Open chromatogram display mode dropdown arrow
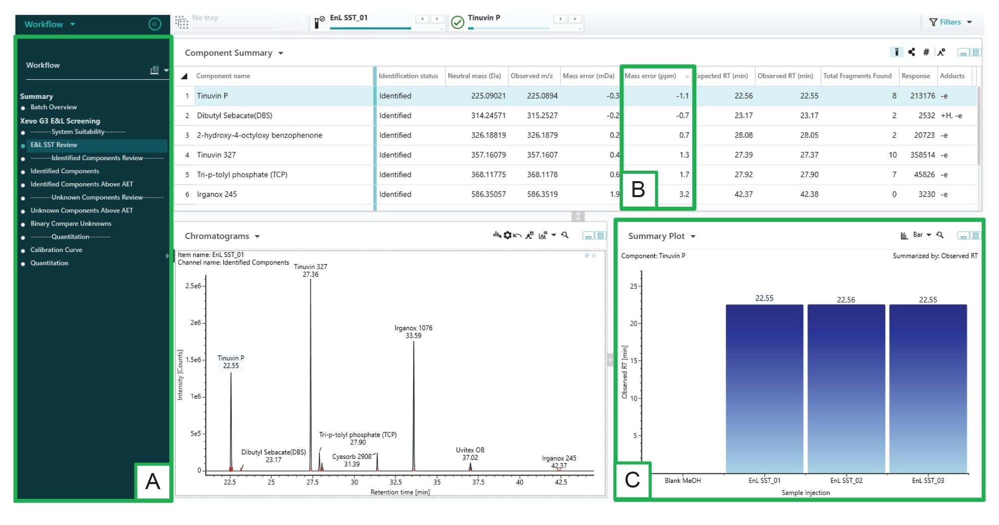 (553, 235)
